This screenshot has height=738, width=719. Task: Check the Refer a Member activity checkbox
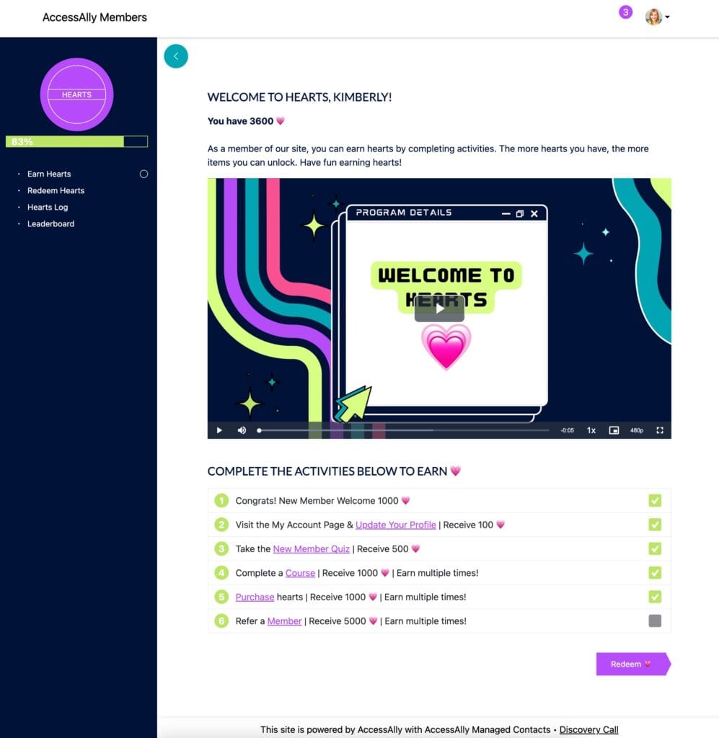[655, 621]
